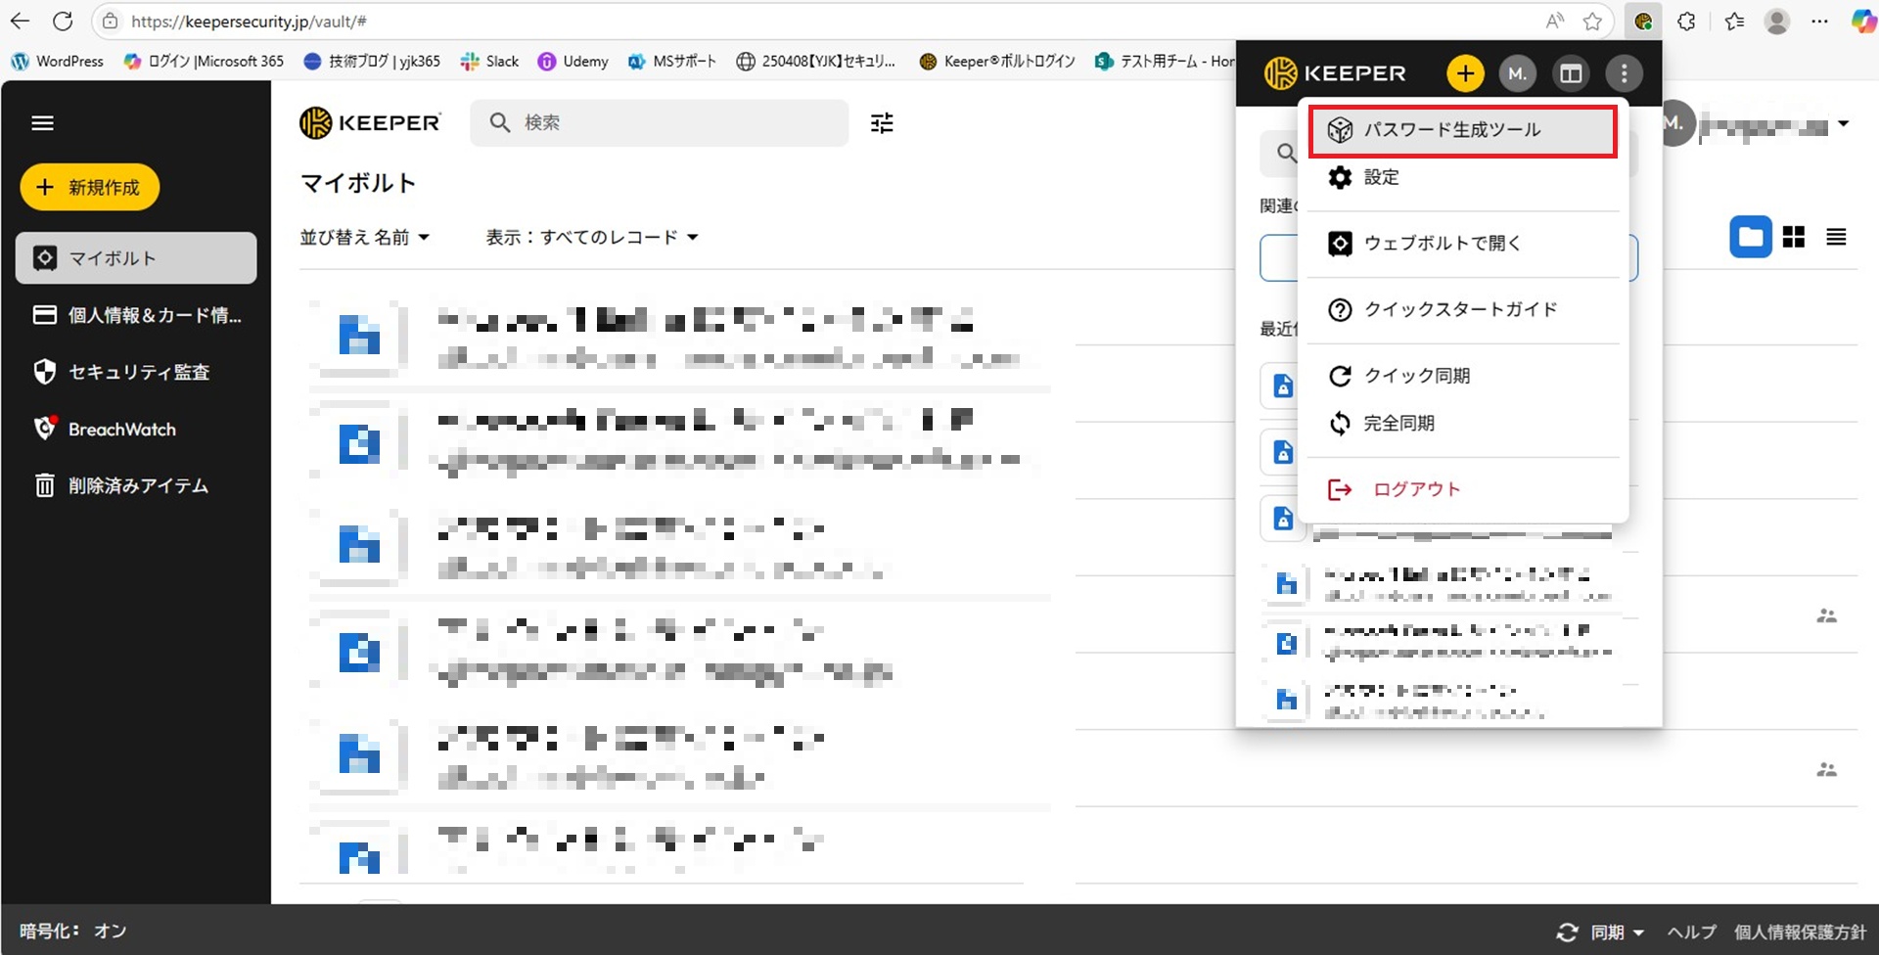Open セキュリティ監査 section

click(x=138, y=373)
